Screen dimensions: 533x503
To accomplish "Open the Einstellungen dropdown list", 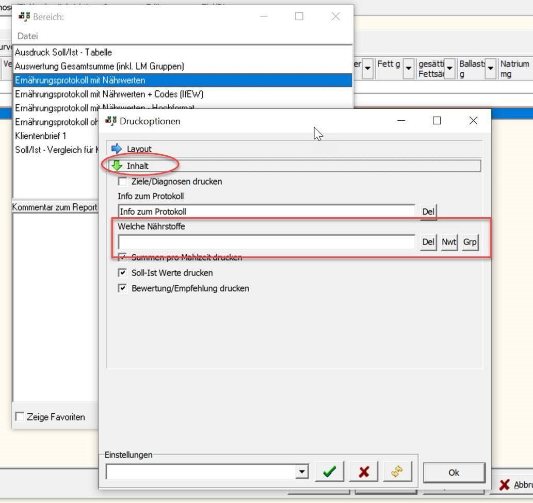I will tap(302, 472).
